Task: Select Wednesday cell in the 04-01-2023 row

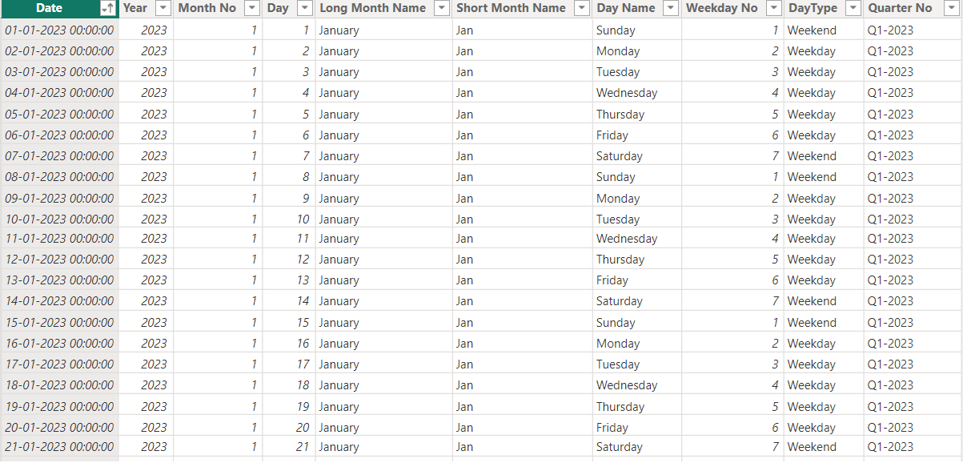Action: pos(627,93)
